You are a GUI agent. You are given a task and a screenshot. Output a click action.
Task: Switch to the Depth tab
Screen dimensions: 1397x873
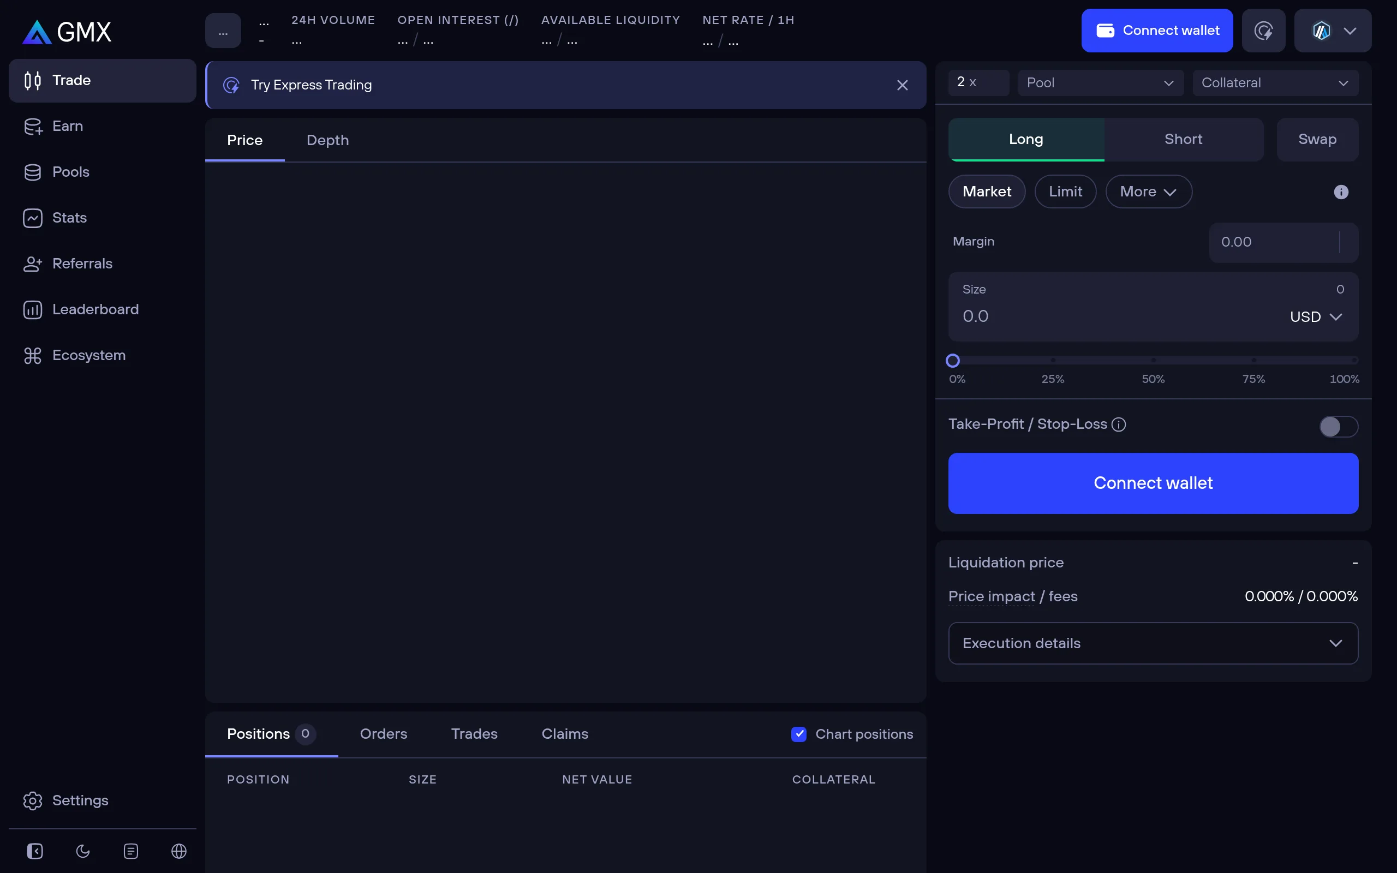327,140
